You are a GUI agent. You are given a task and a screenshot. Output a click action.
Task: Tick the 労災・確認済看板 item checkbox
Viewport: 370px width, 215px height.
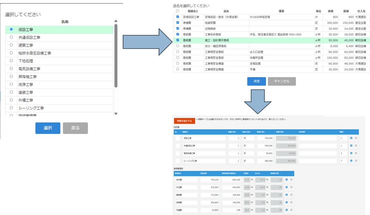(x=178, y=46)
